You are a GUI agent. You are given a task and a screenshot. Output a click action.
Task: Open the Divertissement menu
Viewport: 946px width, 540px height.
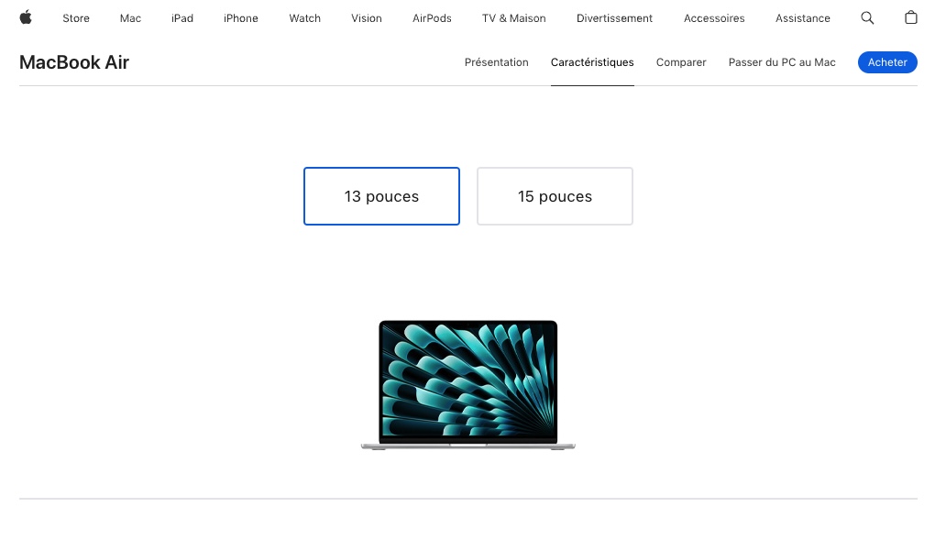click(x=614, y=17)
